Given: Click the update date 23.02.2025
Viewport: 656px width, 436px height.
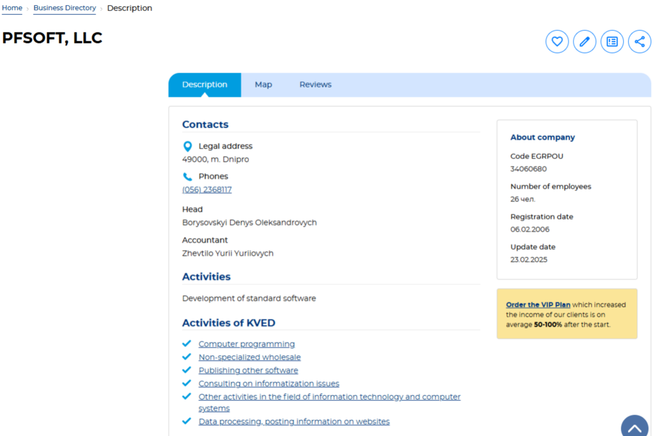Looking at the screenshot, I should [x=529, y=259].
